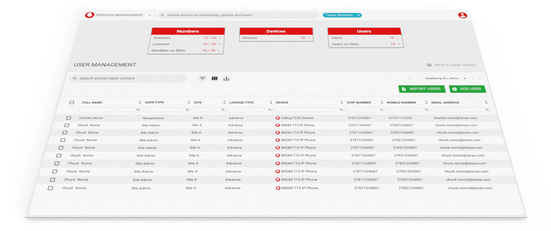Expand the Devices 30 row

tap(309, 38)
